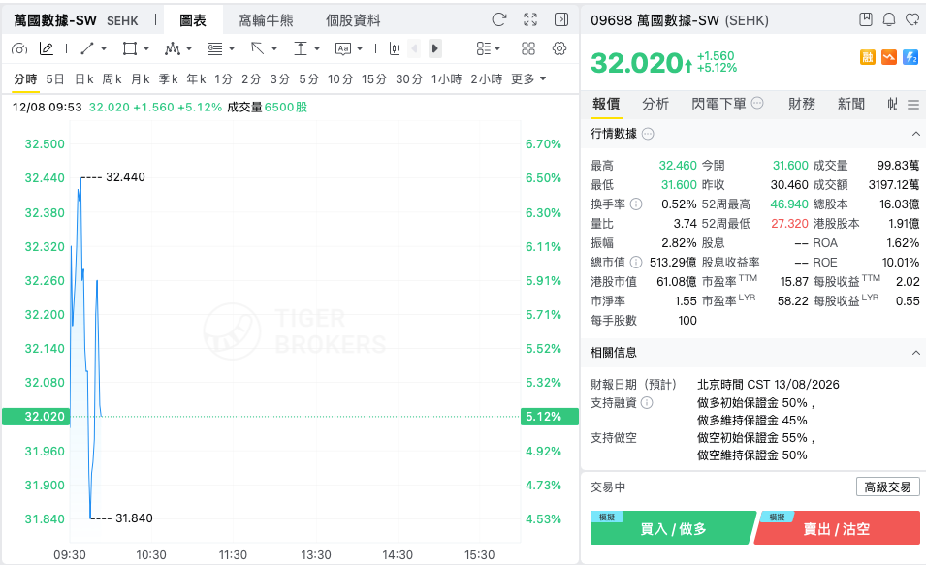Select the 15分 timeframe
Image resolution: width=926 pixels, height=565 pixels.
pyautogui.click(x=374, y=79)
